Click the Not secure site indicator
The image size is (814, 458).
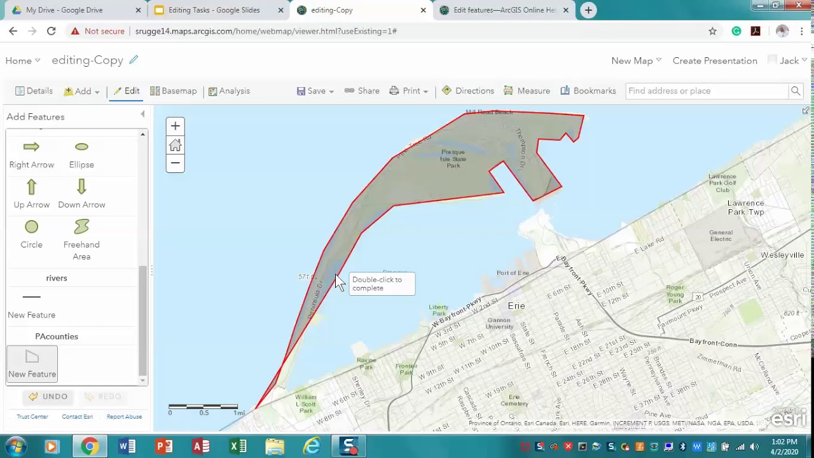point(97,31)
